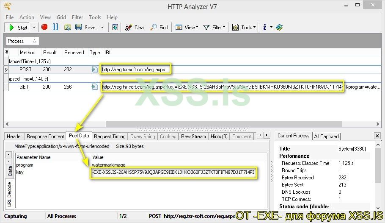The width and height of the screenshot is (385, 223).
Task: Open the Help menu
Action: click(x=112, y=17)
